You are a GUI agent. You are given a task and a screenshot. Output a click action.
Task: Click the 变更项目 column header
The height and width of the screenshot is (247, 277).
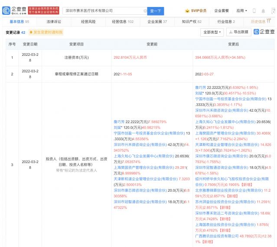point(76,44)
